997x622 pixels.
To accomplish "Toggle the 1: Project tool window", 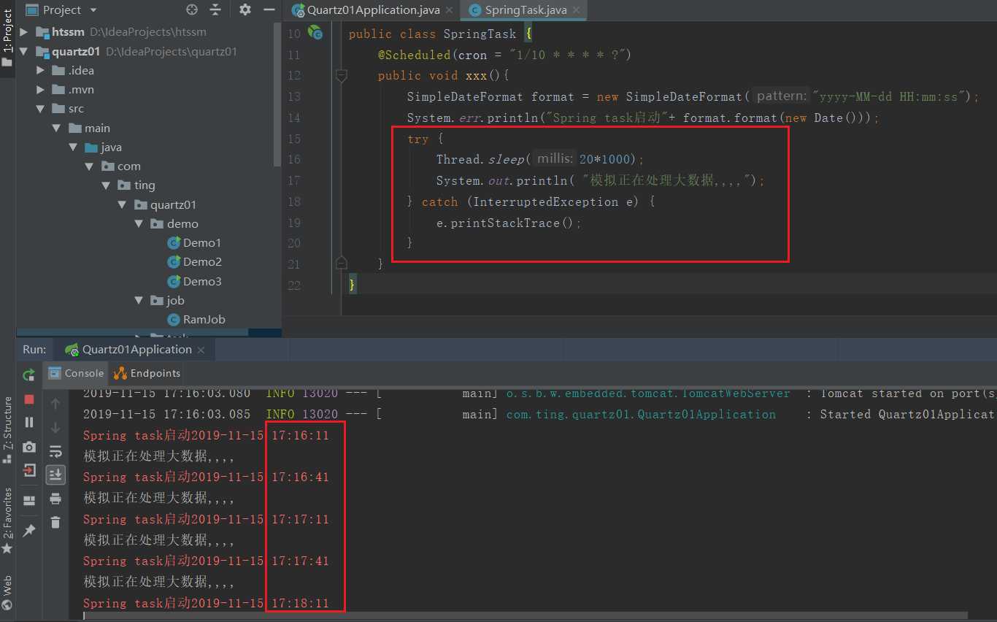I will pos(7,38).
